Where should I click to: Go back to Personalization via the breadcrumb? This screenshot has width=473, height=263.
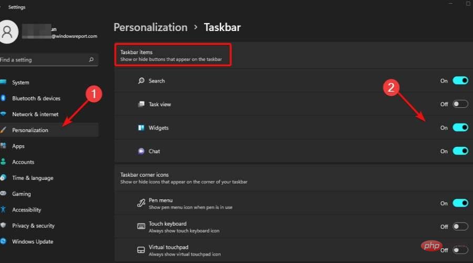tap(150, 27)
